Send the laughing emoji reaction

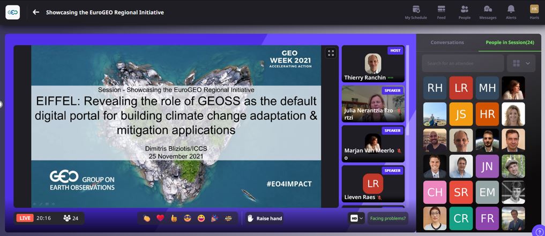pyautogui.click(x=201, y=218)
